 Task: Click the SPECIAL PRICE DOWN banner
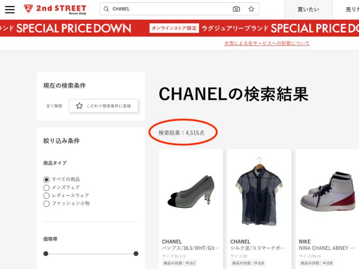click(x=179, y=28)
